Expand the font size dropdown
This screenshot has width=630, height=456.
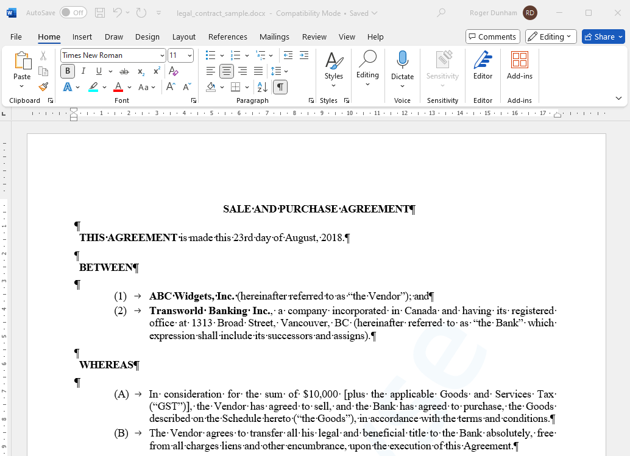pyautogui.click(x=189, y=55)
